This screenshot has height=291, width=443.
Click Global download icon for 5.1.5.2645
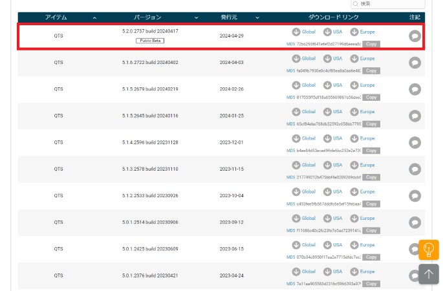click(296, 112)
